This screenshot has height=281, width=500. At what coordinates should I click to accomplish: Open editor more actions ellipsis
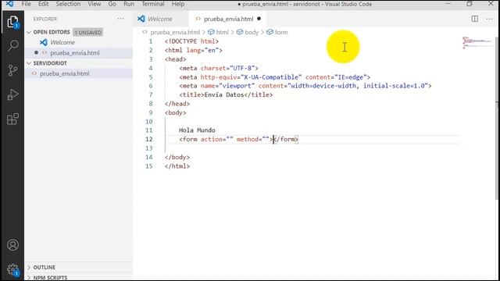[x=489, y=19]
